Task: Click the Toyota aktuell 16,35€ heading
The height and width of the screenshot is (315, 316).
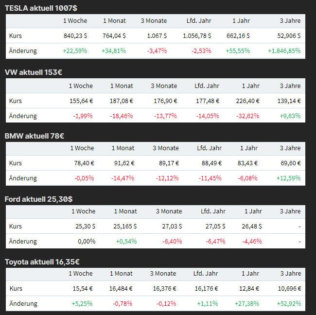Action: 42,262
